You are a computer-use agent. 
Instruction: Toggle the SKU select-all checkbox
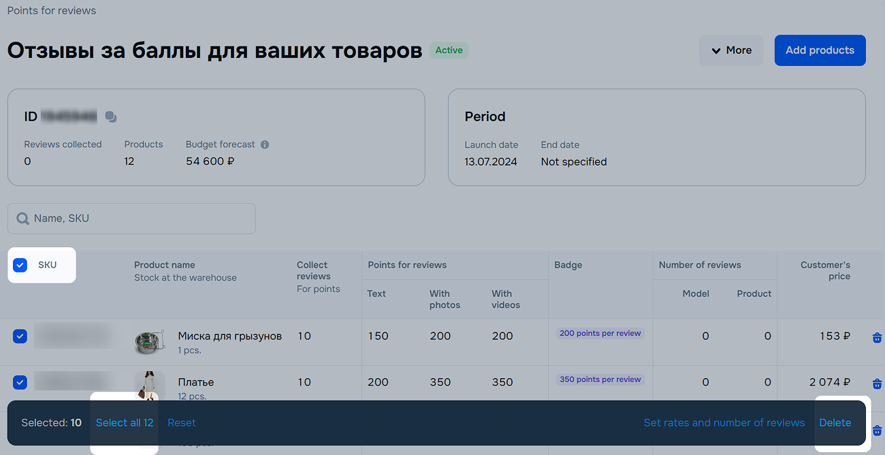[x=20, y=265]
